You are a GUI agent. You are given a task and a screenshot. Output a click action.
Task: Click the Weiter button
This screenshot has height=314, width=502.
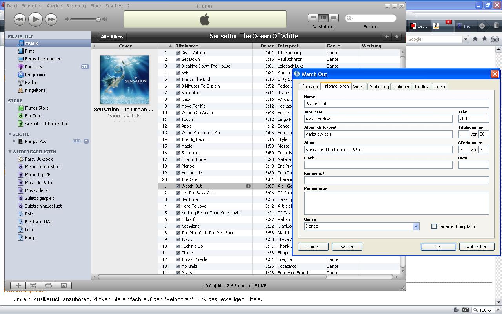[x=347, y=246]
